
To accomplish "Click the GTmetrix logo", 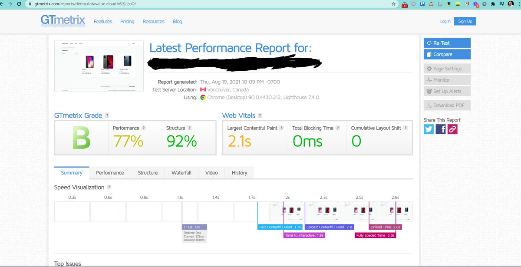I will [x=63, y=21].
